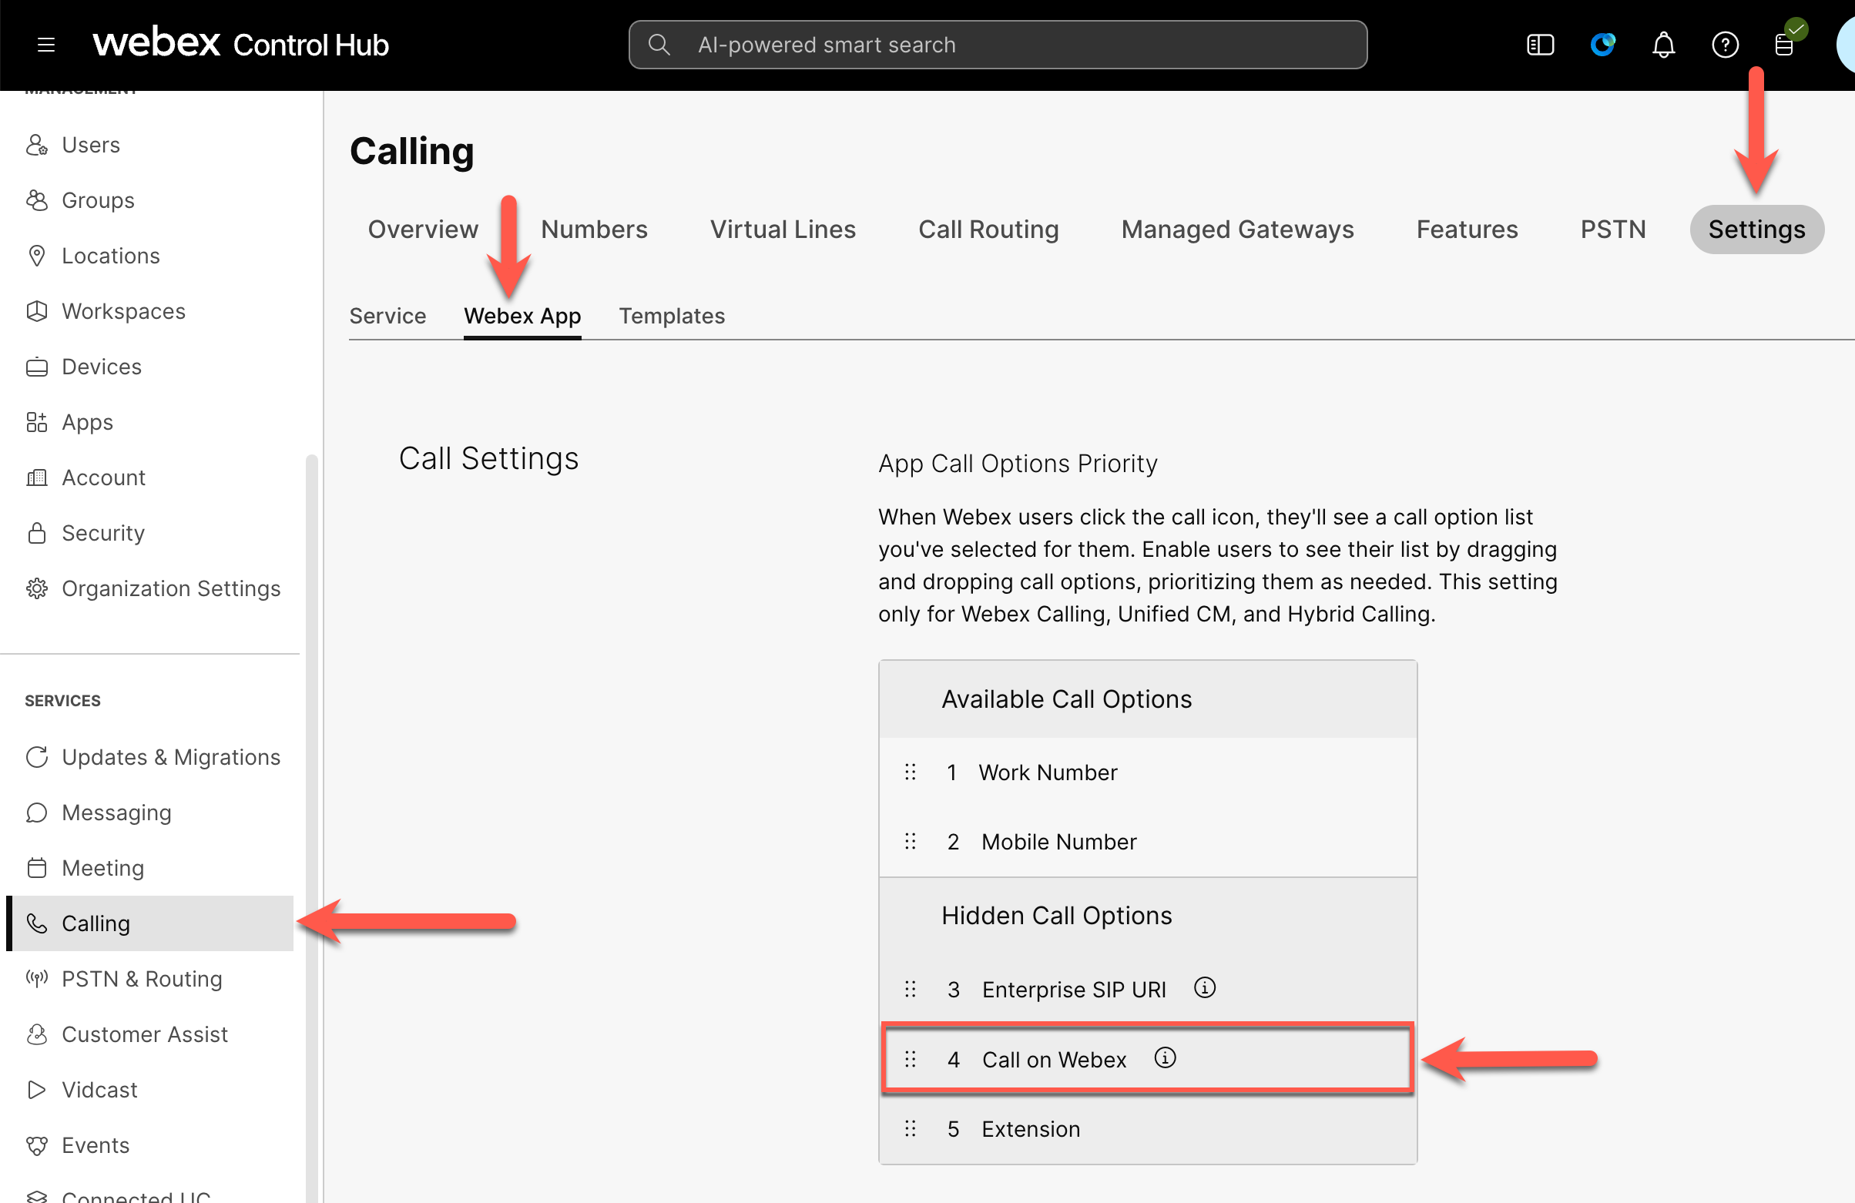View info tooltip for Call on Webex
Viewport: 1855px width, 1203px height.
[1164, 1058]
